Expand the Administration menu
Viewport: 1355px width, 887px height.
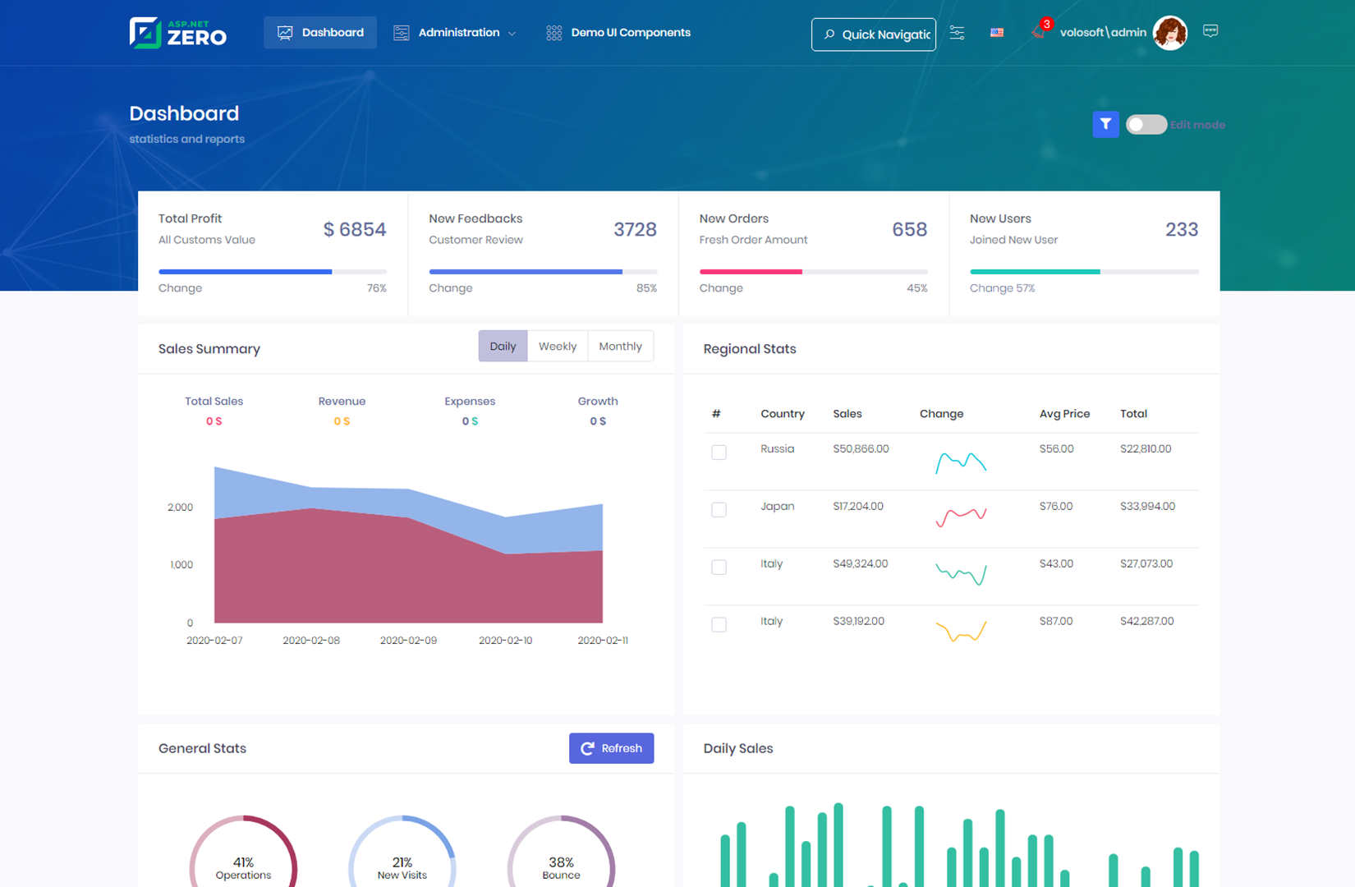[x=455, y=33]
